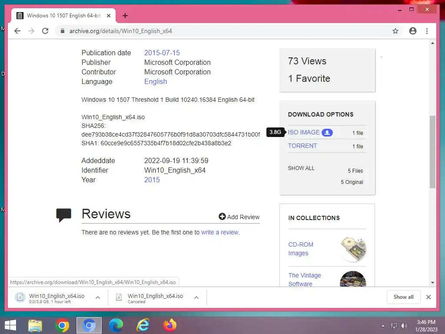Image resolution: width=445 pixels, height=334 pixels.
Task: Launch Microsoft Edge from the taskbar
Action: click(x=116, y=325)
